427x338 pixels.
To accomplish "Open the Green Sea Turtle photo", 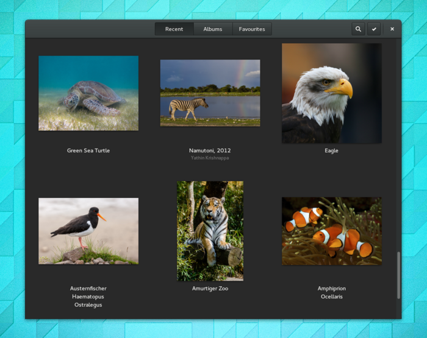I will (x=88, y=93).
